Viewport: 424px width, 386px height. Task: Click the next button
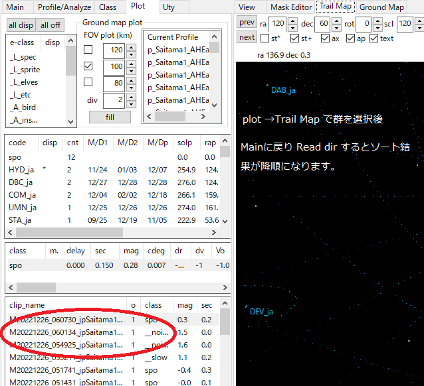[246, 37]
